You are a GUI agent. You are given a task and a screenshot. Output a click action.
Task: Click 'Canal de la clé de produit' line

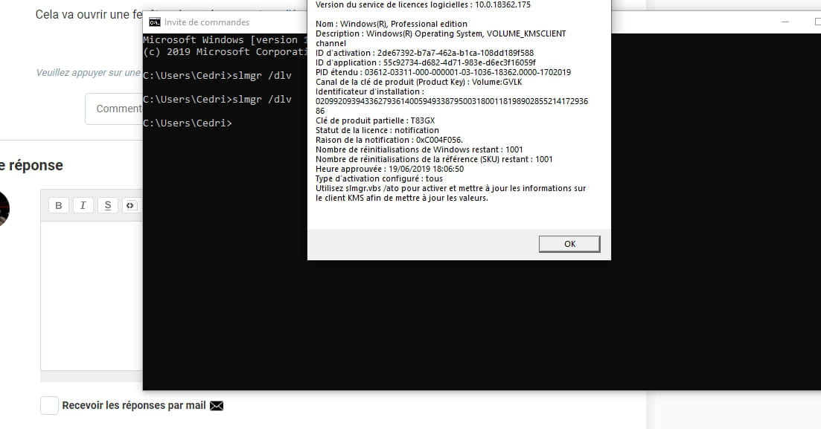418,82
